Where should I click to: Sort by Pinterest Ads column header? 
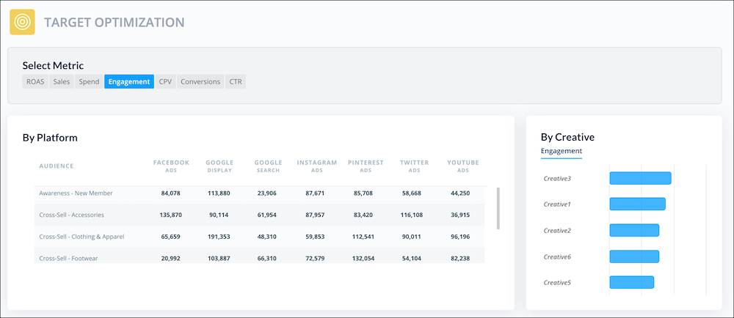click(366, 166)
